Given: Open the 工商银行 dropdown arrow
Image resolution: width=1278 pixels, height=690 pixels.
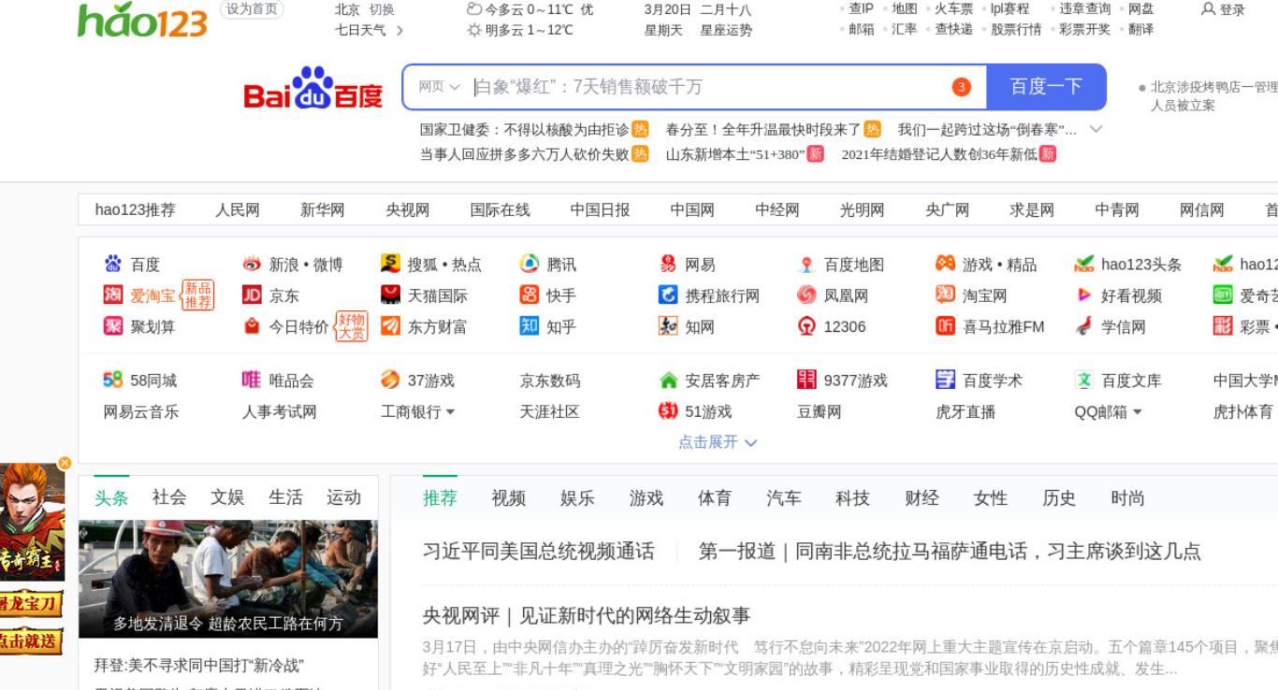Looking at the screenshot, I should (451, 412).
